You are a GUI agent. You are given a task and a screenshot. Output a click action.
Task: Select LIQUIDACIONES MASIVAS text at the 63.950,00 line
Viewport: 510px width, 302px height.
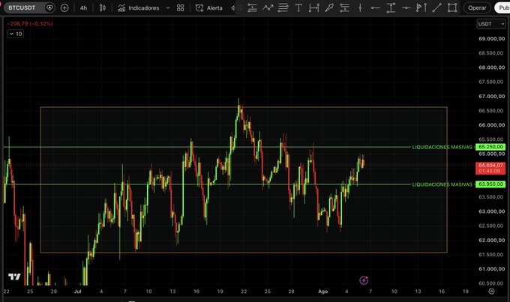(x=442, y=184)
